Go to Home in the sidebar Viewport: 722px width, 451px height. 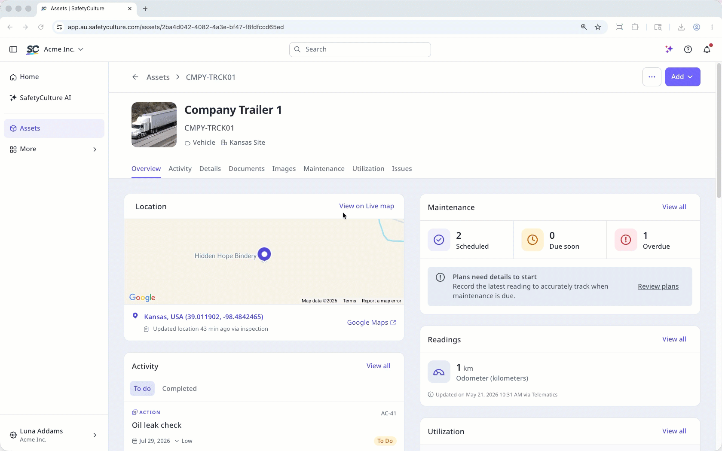coord(54,77)
